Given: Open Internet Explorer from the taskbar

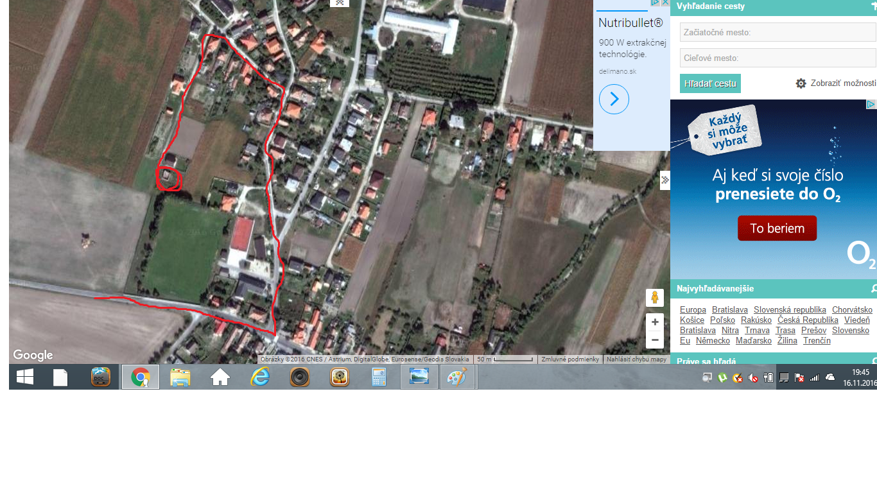Looking at the screenshot, I should point(260,377).
